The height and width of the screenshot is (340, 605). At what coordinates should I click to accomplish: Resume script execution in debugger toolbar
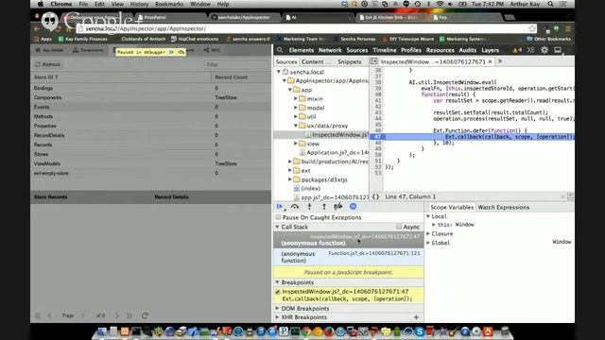(280, 207)
